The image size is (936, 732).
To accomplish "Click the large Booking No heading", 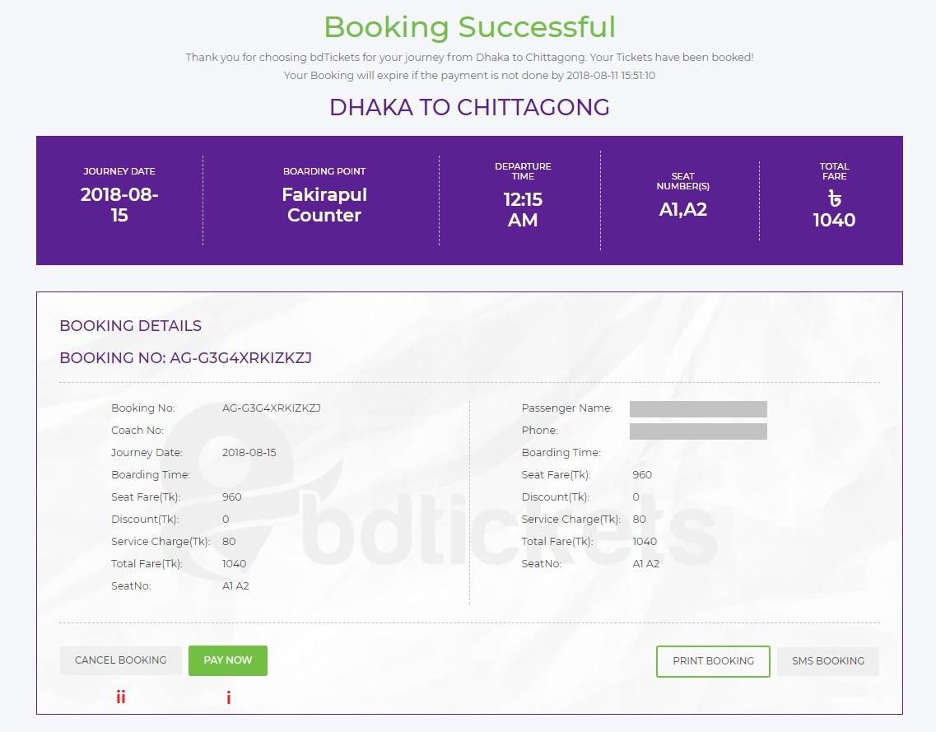I will (185, 358).
